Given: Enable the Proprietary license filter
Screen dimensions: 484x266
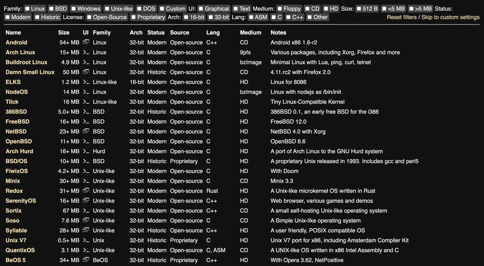Looking at the screenshot, I should pyautogui.click(x=133, y=17).
